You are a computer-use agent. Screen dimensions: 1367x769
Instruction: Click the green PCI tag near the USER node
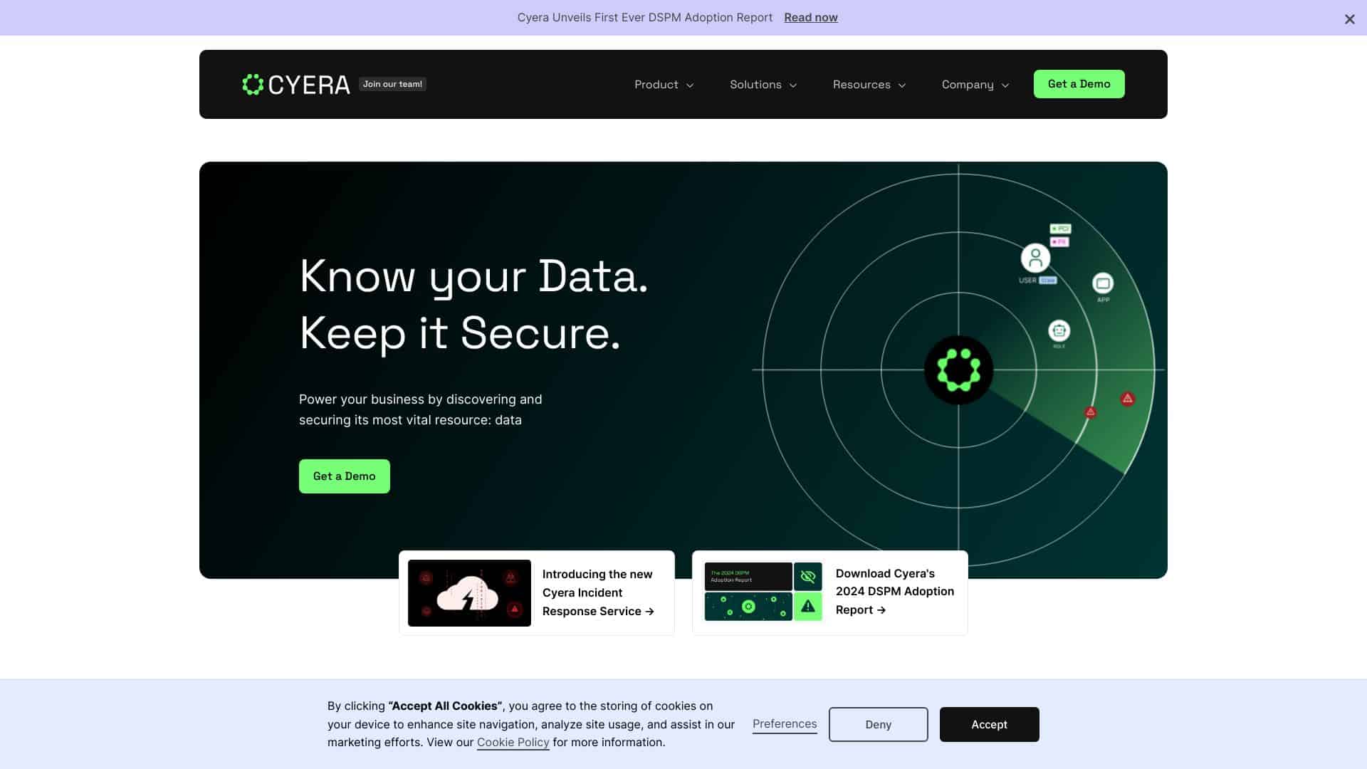click(x=1060, y=229)
